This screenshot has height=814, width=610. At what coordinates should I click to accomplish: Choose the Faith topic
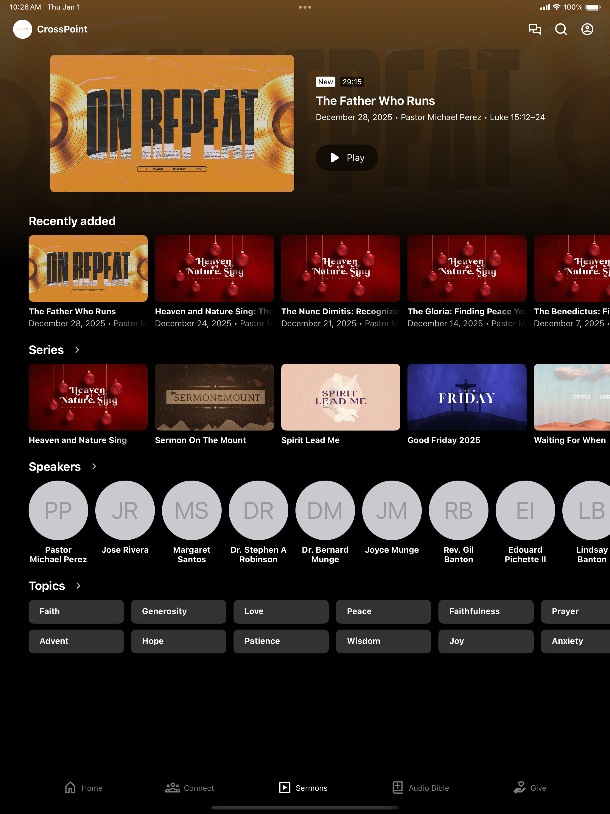click(x=76, y=611)
